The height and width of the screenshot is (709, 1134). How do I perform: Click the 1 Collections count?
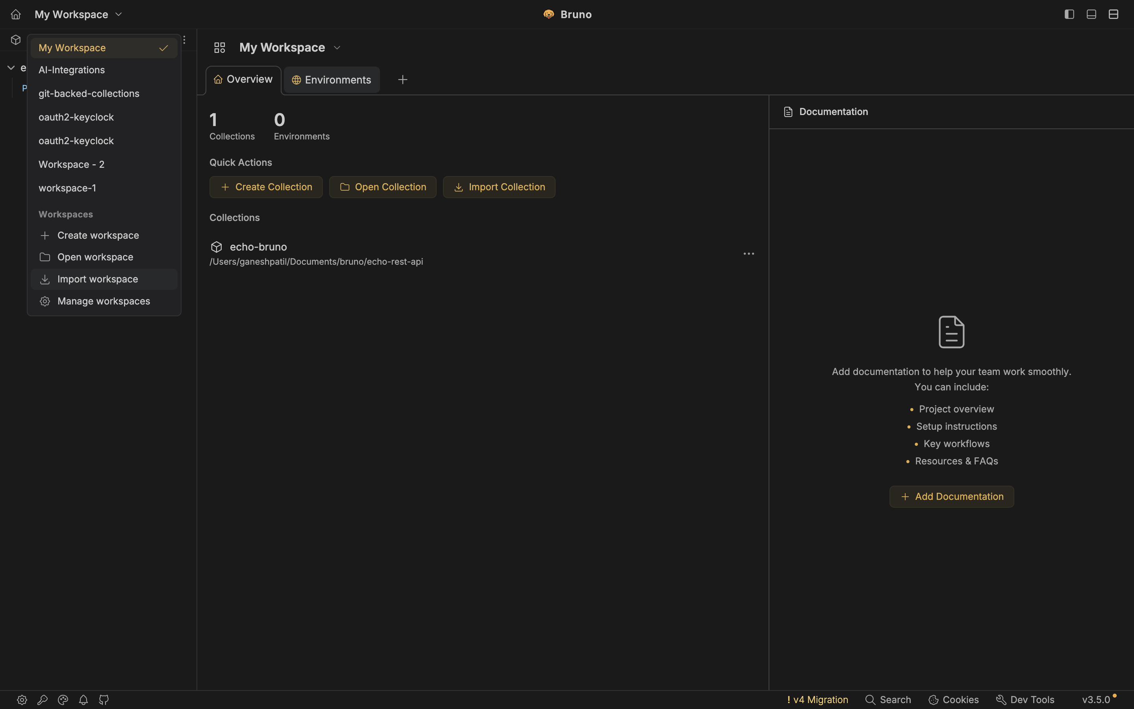(232, 126)
